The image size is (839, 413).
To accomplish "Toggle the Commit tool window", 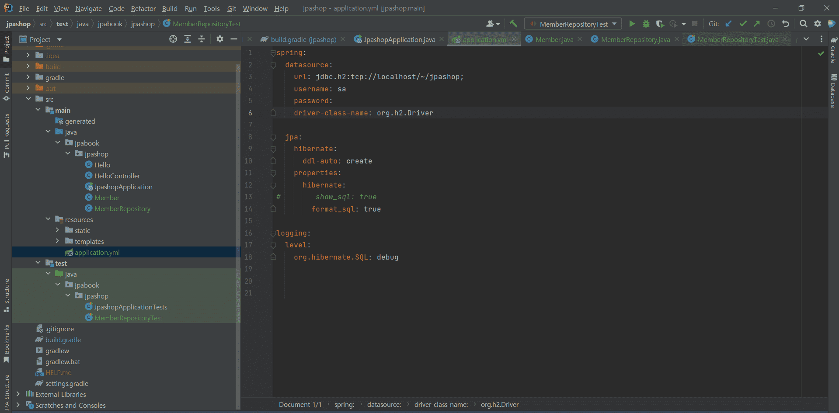I will point(7,87).
